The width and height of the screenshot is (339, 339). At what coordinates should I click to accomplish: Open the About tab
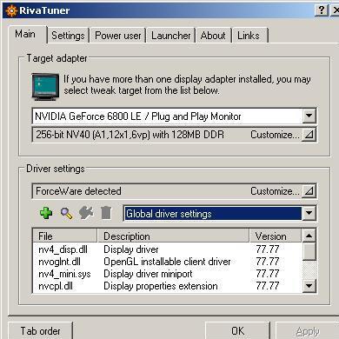point(213,36)
